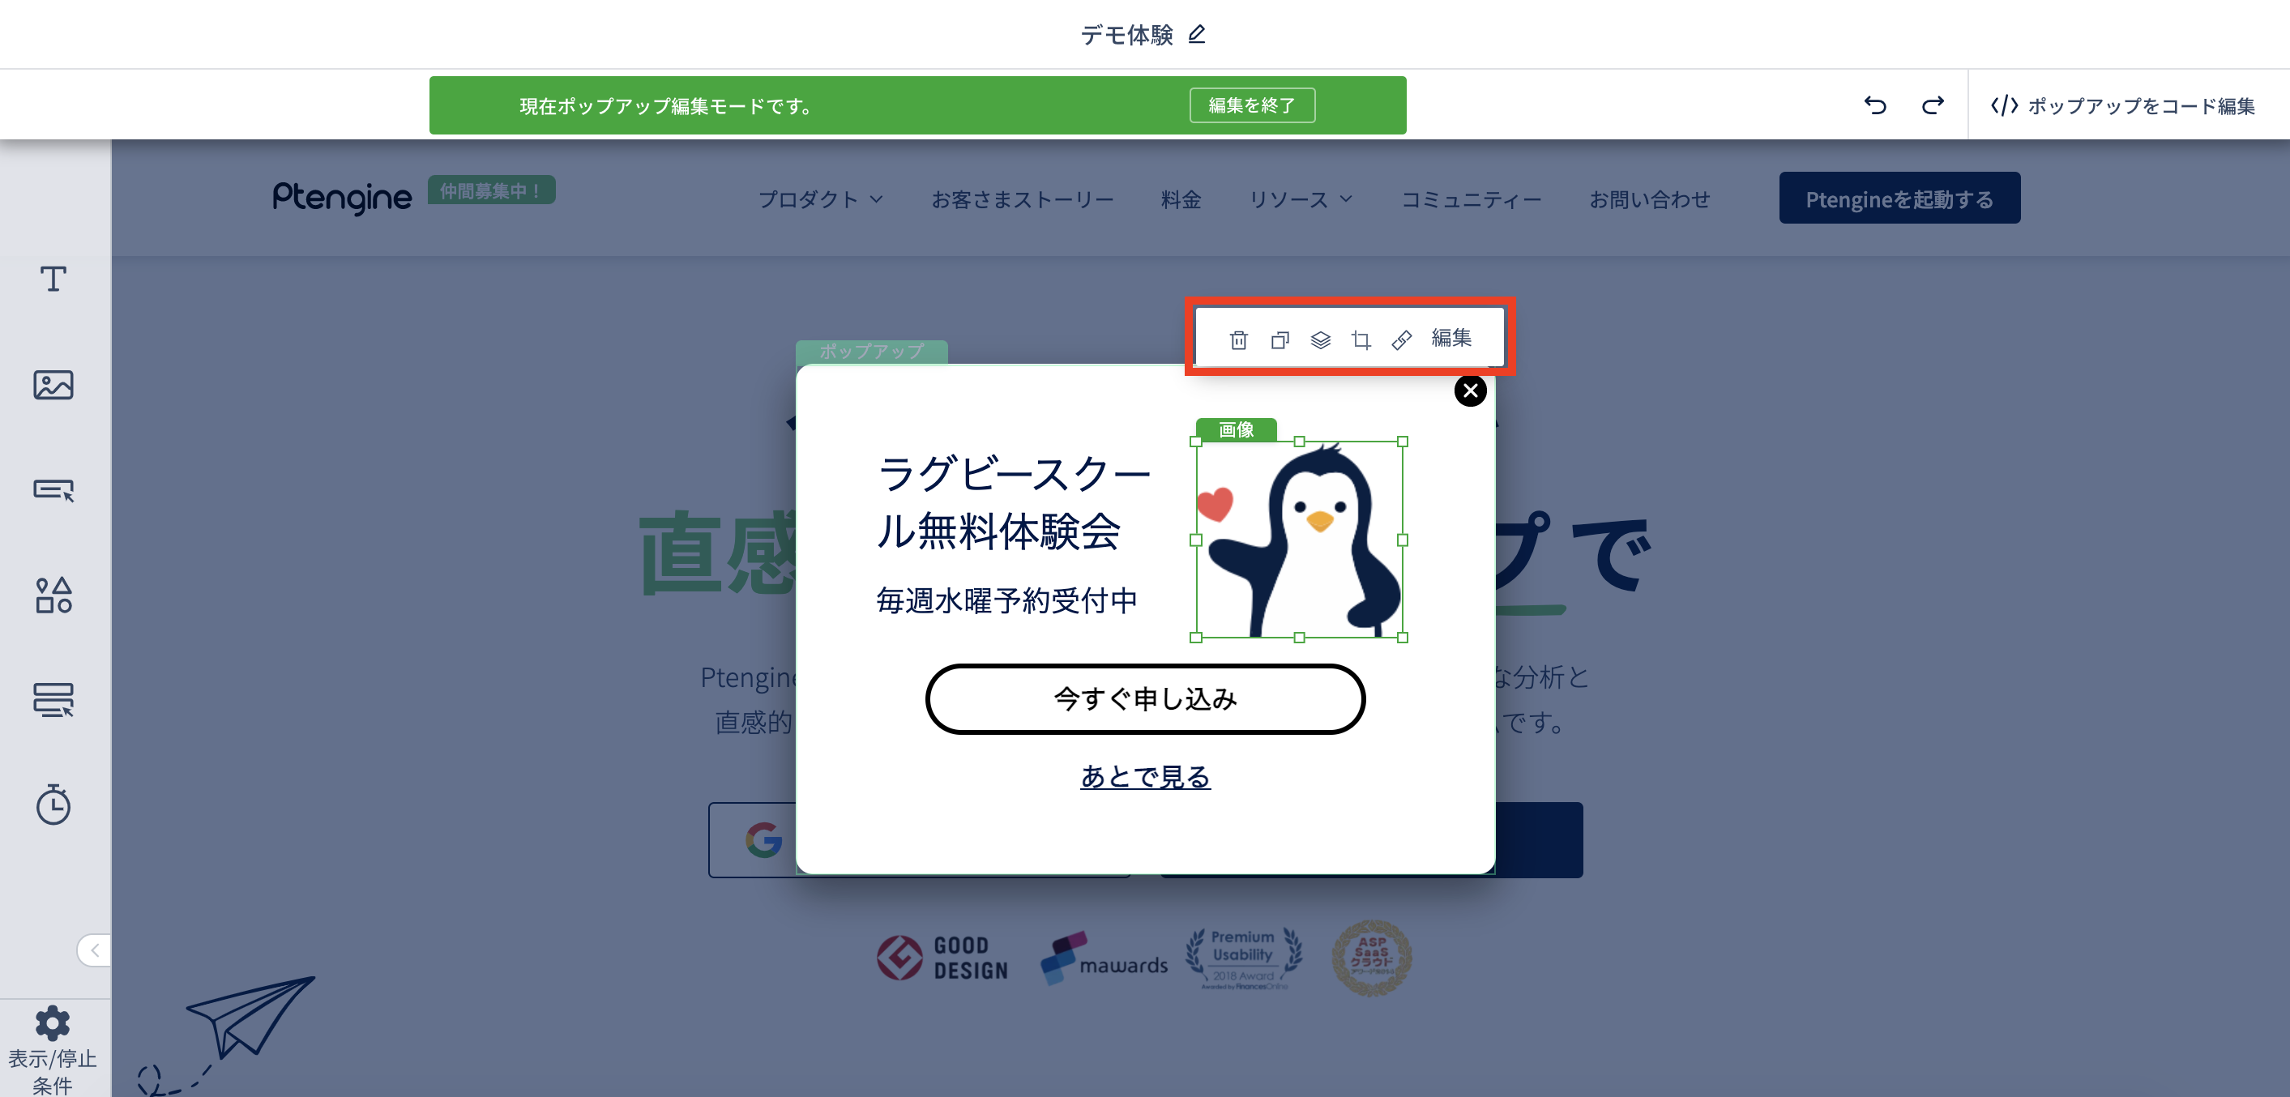Select the Text element tool in sidebar
The width and height of the screenshot is (2290, 1097).
(53, 280)
